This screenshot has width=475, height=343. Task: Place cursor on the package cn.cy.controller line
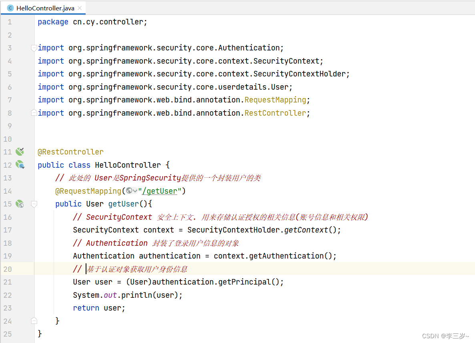(92, 22)
